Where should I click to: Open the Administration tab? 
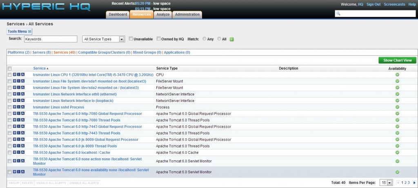[187, 15]
